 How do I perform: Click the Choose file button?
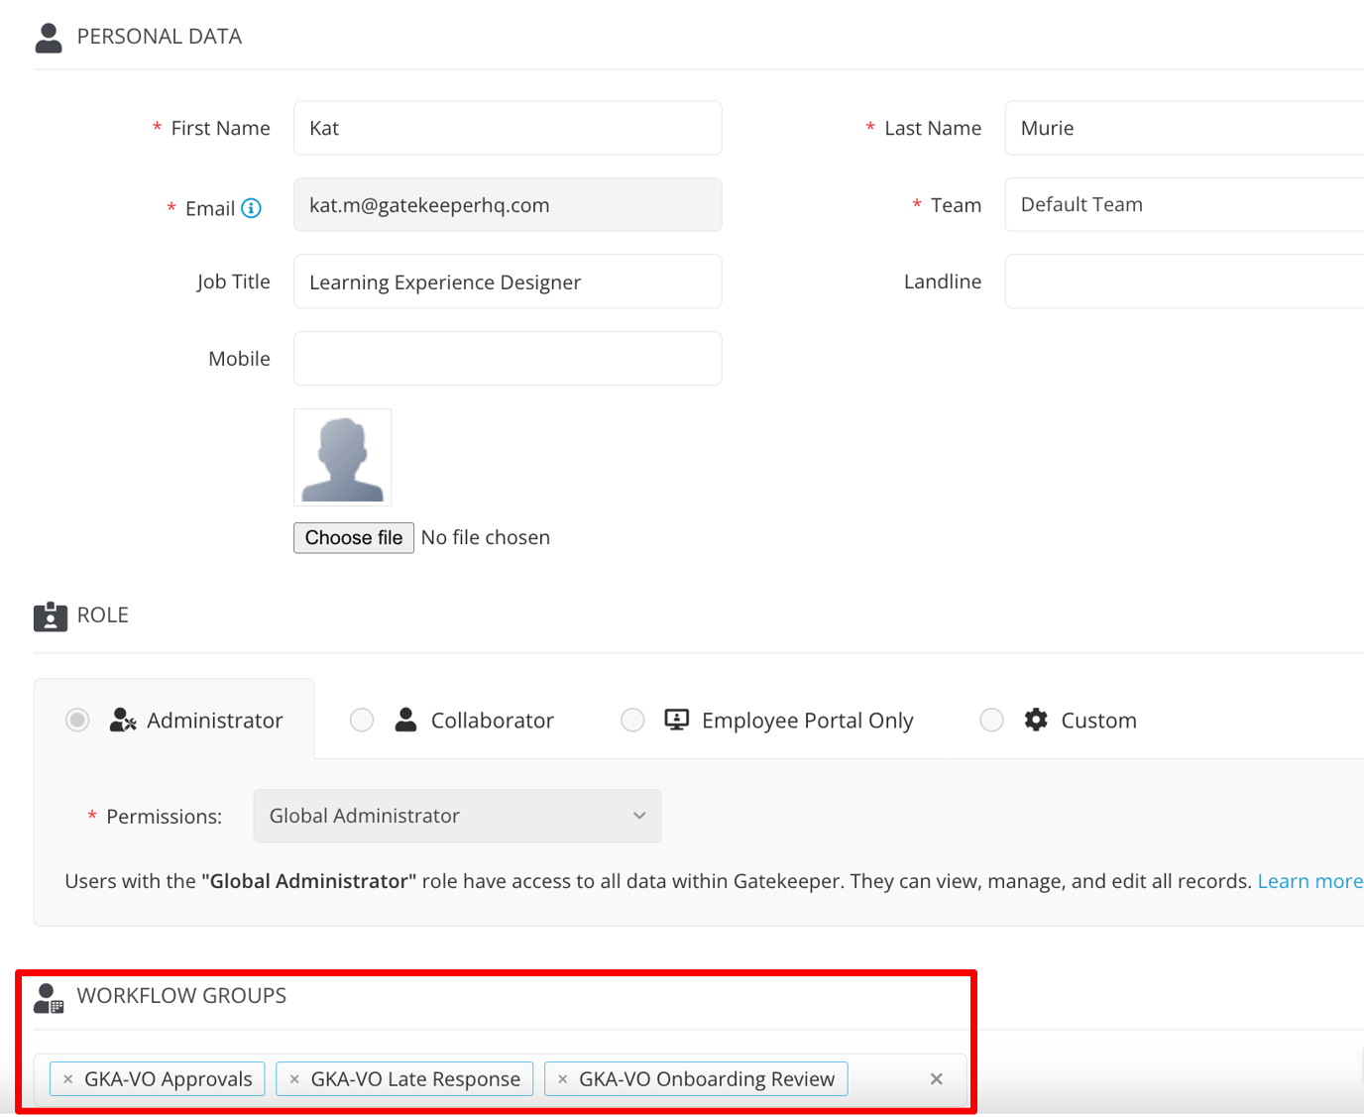tap(353, 537)
